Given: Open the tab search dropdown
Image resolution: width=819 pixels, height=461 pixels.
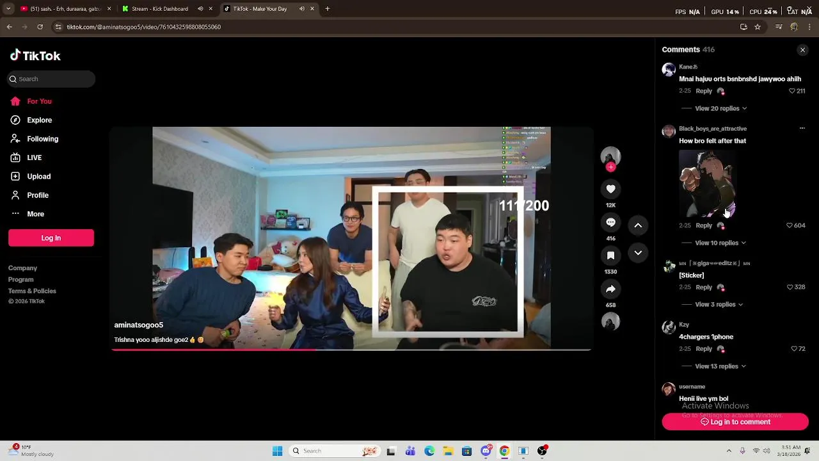Looking at the screenshot, I should [x=8, y=9].
